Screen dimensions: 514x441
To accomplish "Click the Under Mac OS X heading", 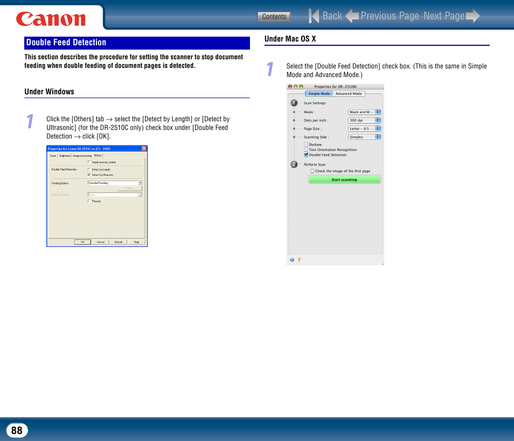I will tap(290, 39).
